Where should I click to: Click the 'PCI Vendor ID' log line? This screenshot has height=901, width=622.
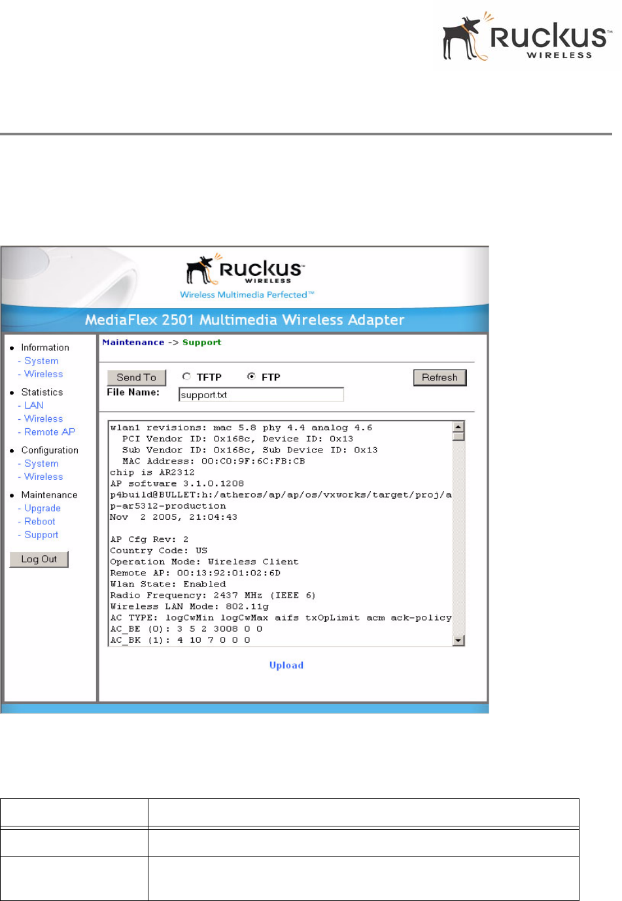238,439
